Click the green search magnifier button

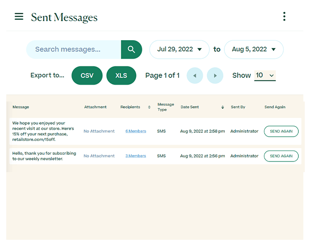pos(131,49)
